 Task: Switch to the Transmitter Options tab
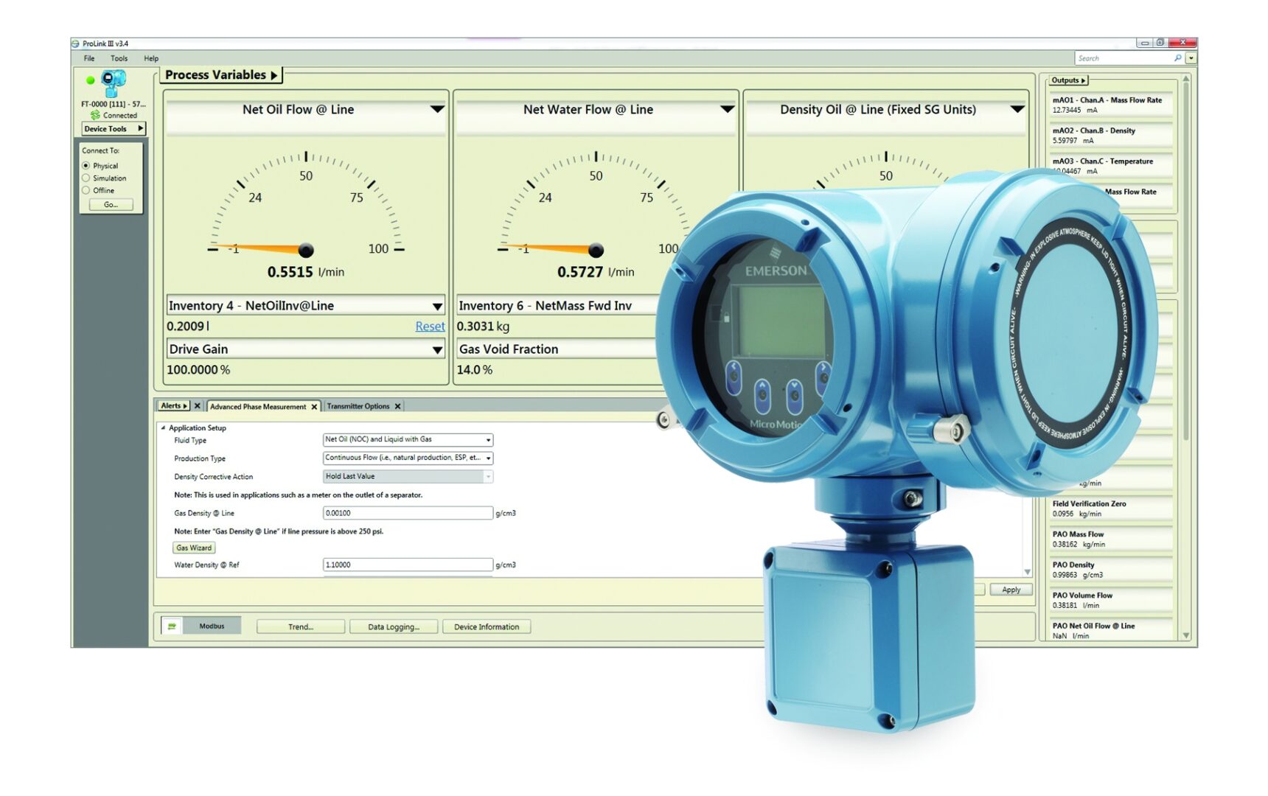coord(358,406)
